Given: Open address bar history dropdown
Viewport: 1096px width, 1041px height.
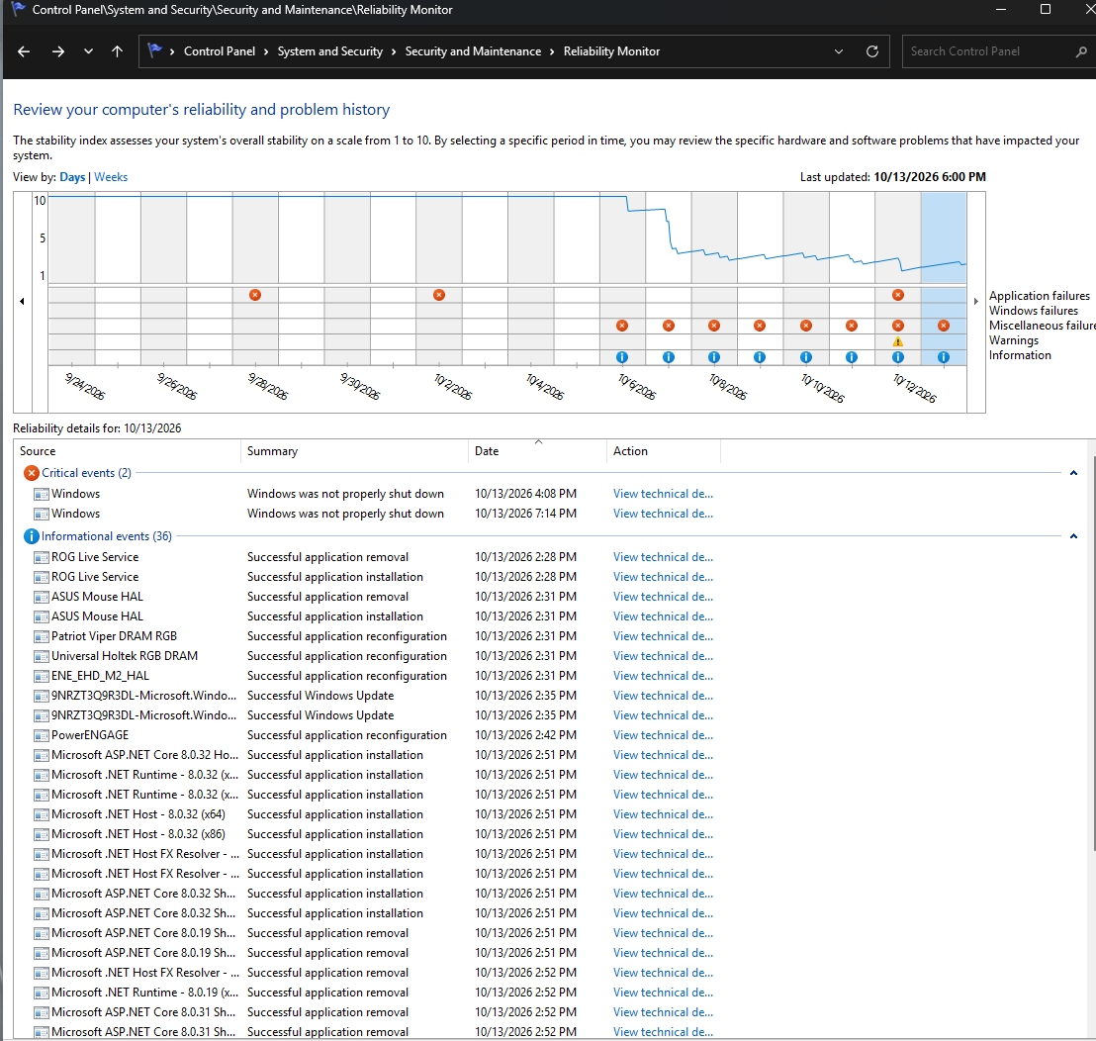Looking at the screenshot, I should pos(839,51).
